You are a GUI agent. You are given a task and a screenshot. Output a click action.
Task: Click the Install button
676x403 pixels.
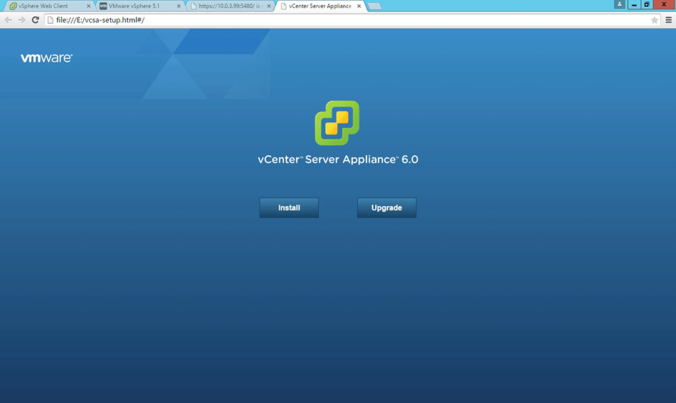(289, 207)
